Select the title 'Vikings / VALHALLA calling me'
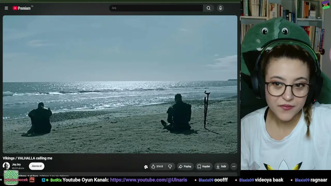The width and height of the screenshot is (331, 186). [x=27, y=158]
